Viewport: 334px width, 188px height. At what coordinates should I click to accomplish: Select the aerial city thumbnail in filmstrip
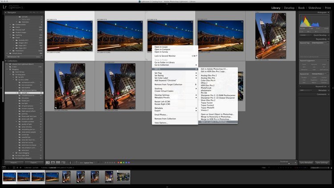tap(123, 177)
